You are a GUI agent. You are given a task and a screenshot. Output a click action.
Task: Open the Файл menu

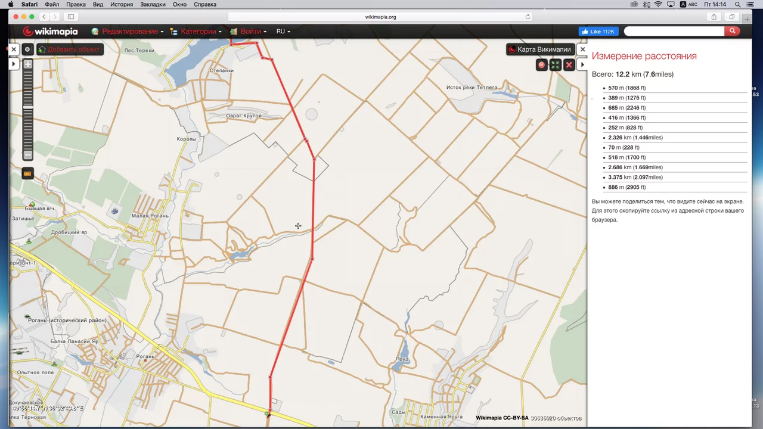click(52, 4)
